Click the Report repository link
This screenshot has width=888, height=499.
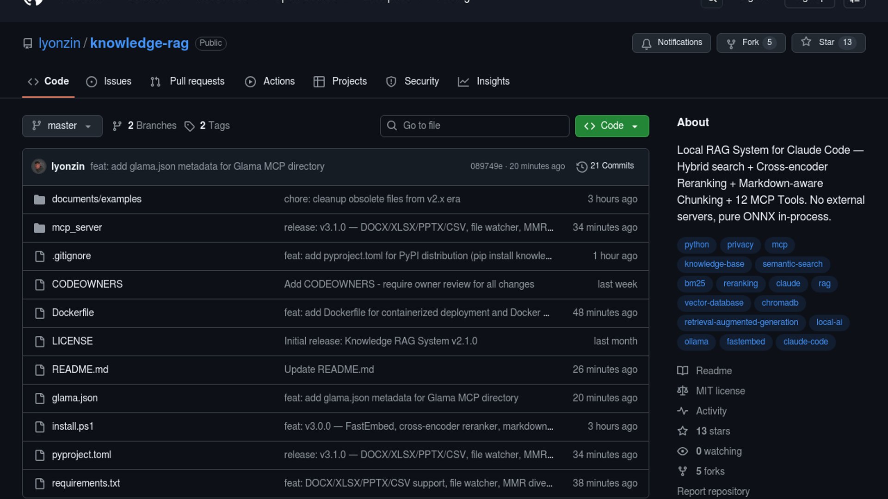click(x=713, y=491)
